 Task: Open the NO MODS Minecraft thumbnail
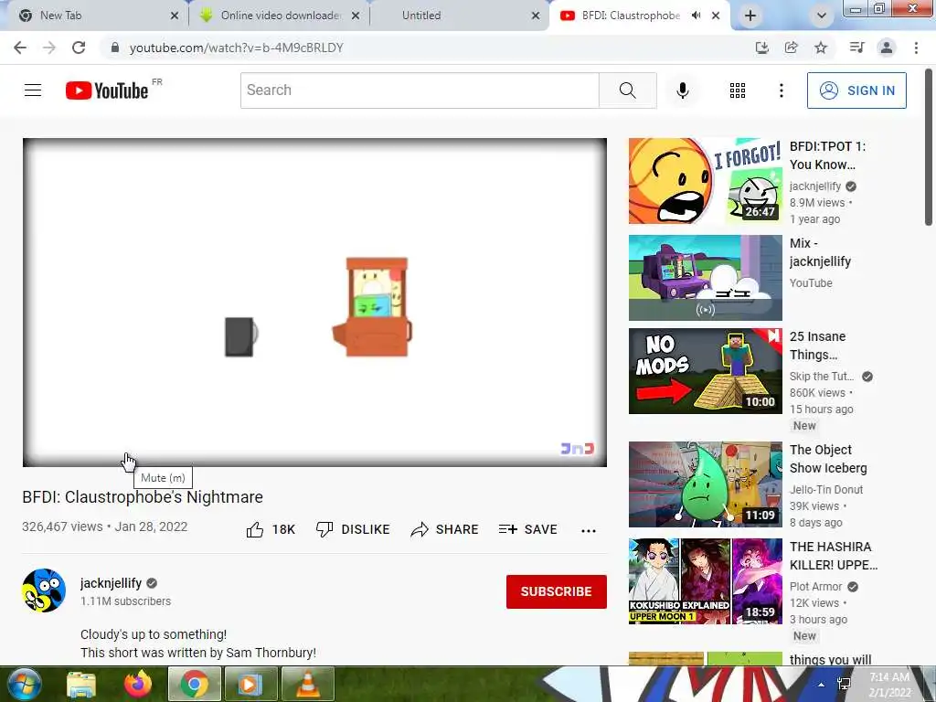pyautogui.click(x=705, y=371)
